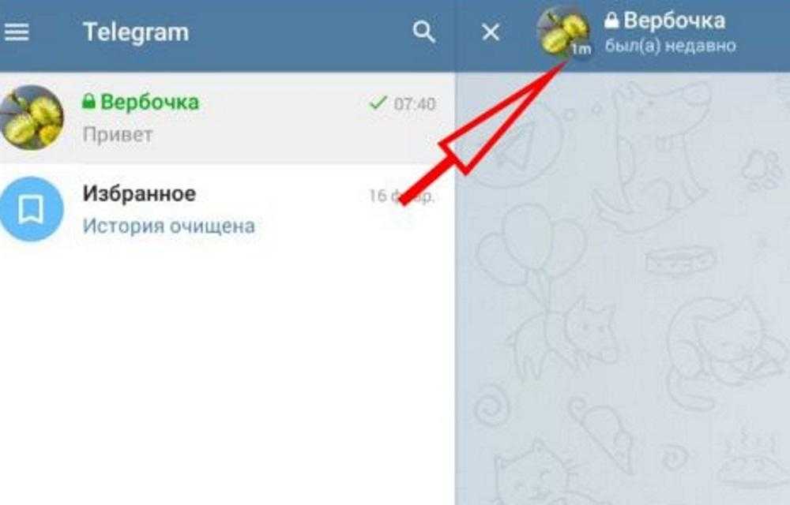Open Вербочка profile avatar in chat header

click(562, 33)
